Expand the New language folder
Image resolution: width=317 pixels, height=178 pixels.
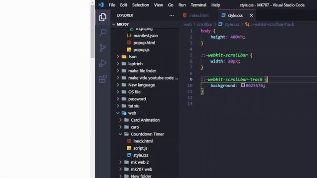118,85
